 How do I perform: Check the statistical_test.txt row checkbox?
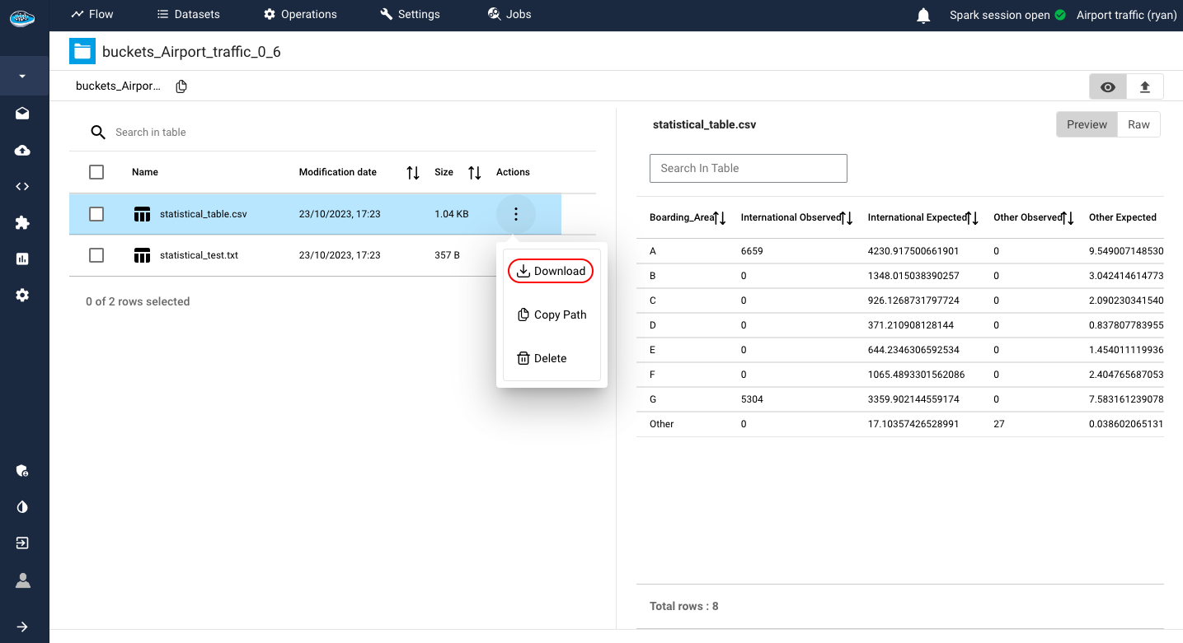(x=96, y=255)
